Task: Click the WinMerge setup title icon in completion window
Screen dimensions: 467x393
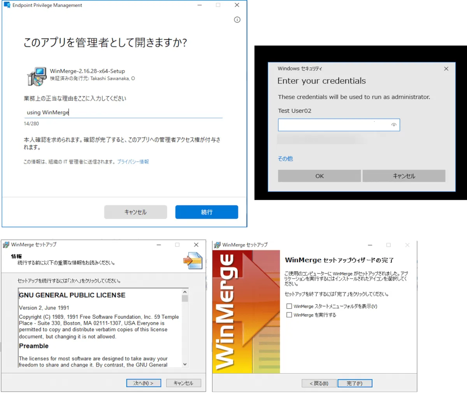Action: (217, 245)
